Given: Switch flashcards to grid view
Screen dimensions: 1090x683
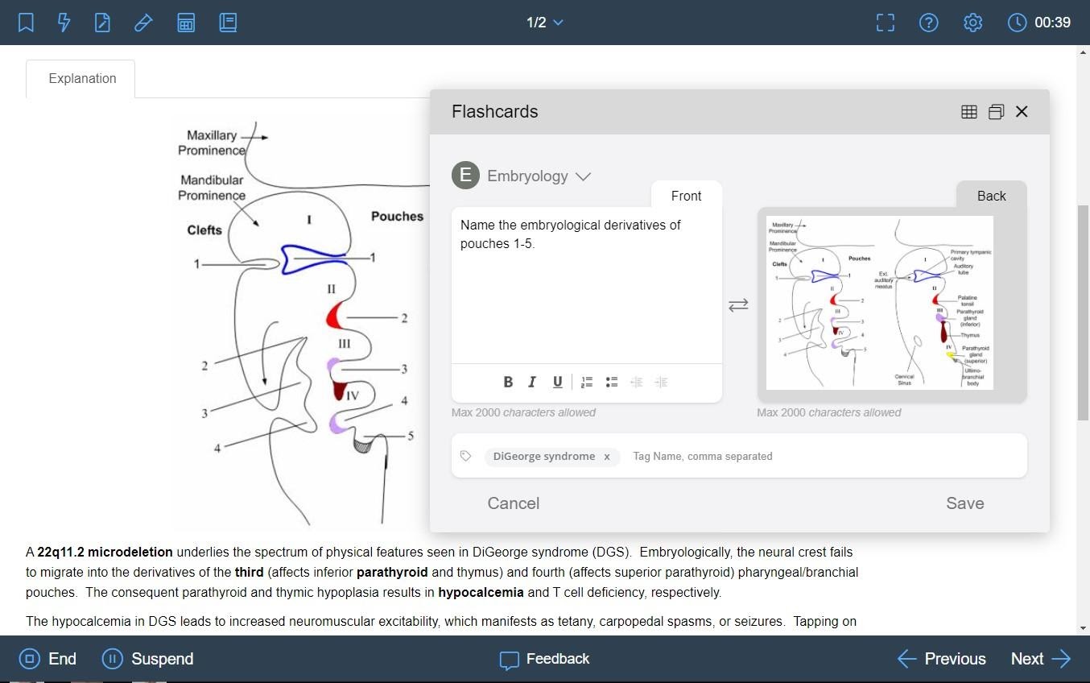Looking at the screenshot, I should [968, 111].
